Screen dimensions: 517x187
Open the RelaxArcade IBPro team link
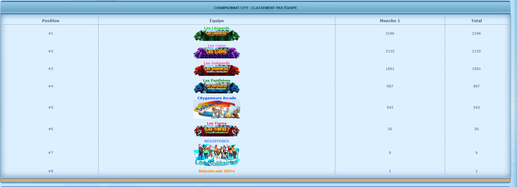click(216, 171)
